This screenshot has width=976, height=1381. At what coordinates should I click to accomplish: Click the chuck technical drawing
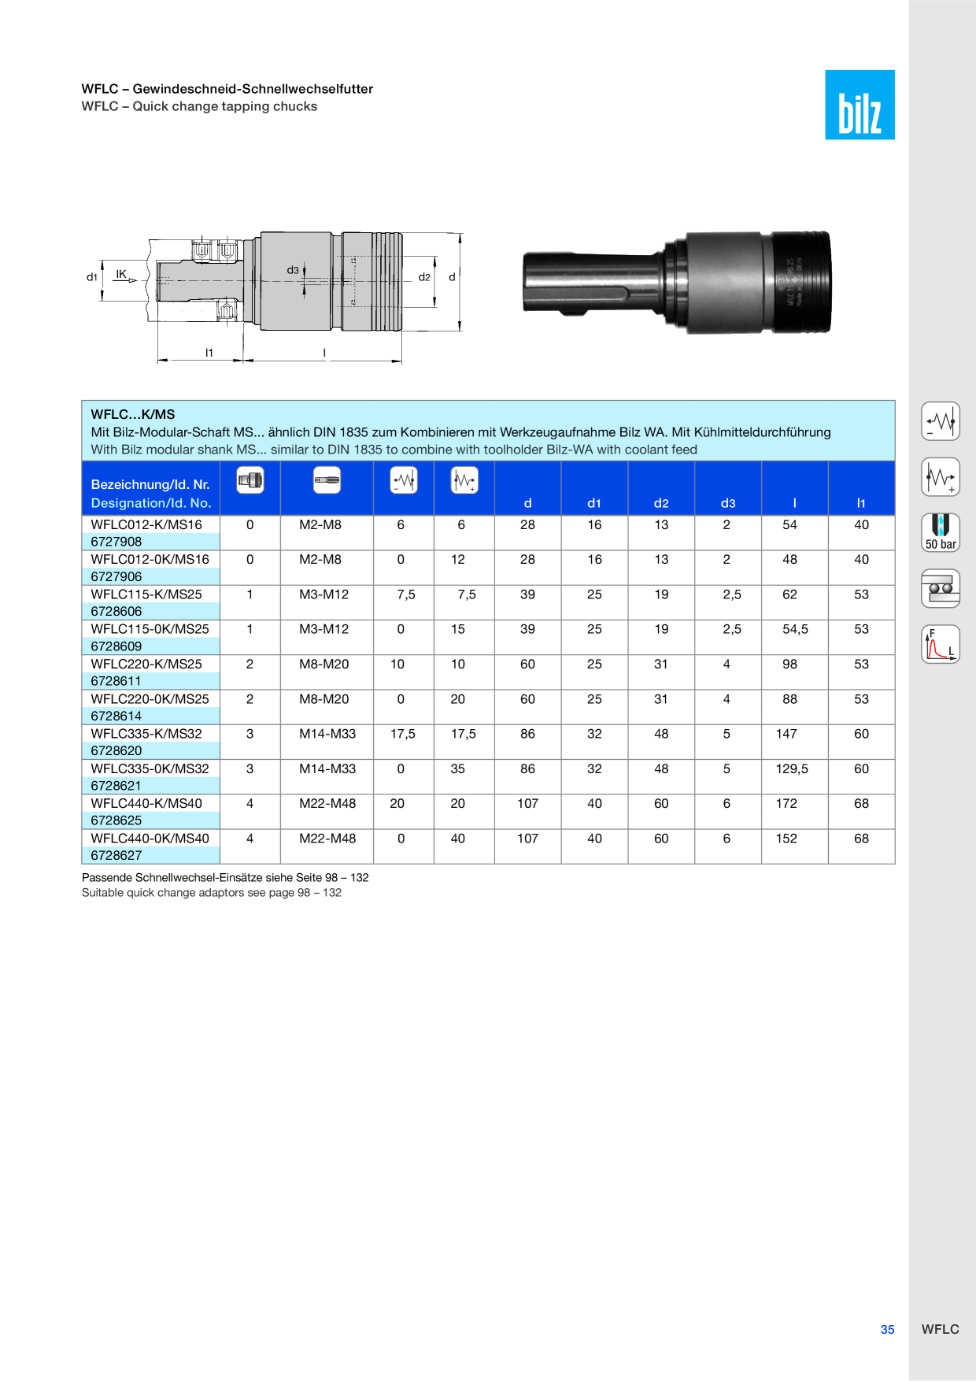pos(275,297)
